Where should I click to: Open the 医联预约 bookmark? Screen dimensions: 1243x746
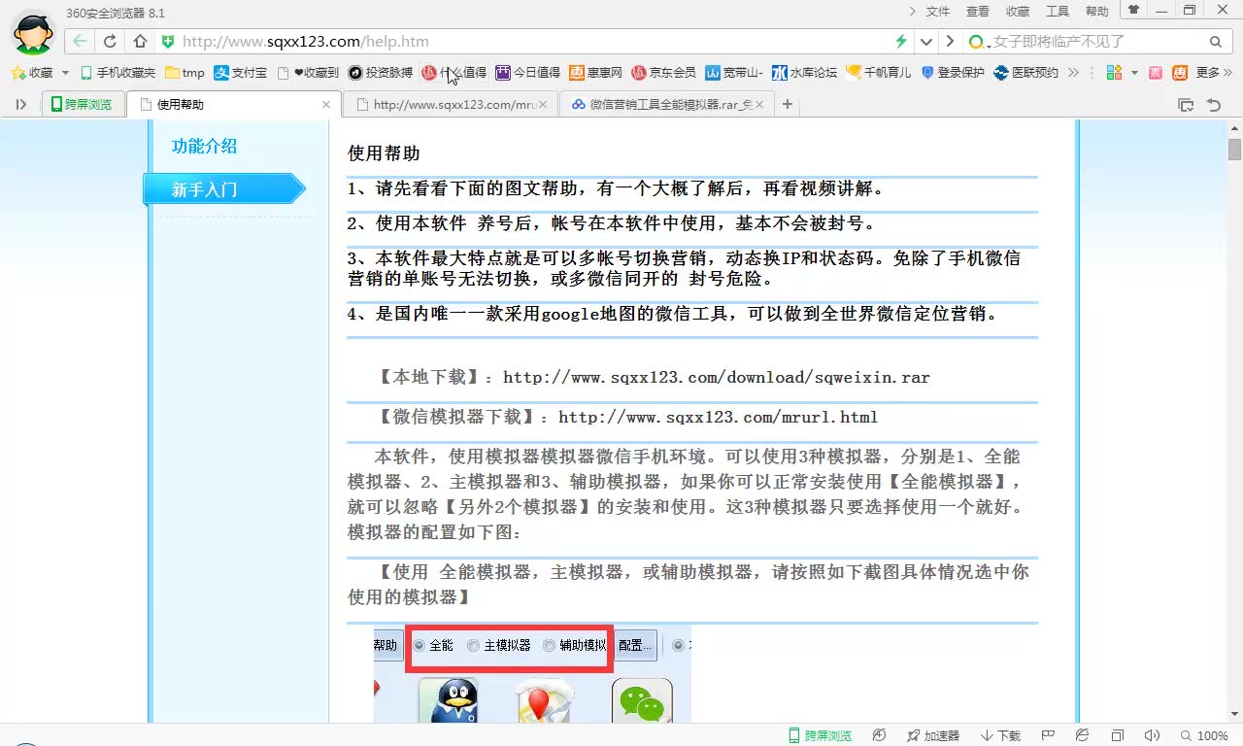click(1025, 73)
